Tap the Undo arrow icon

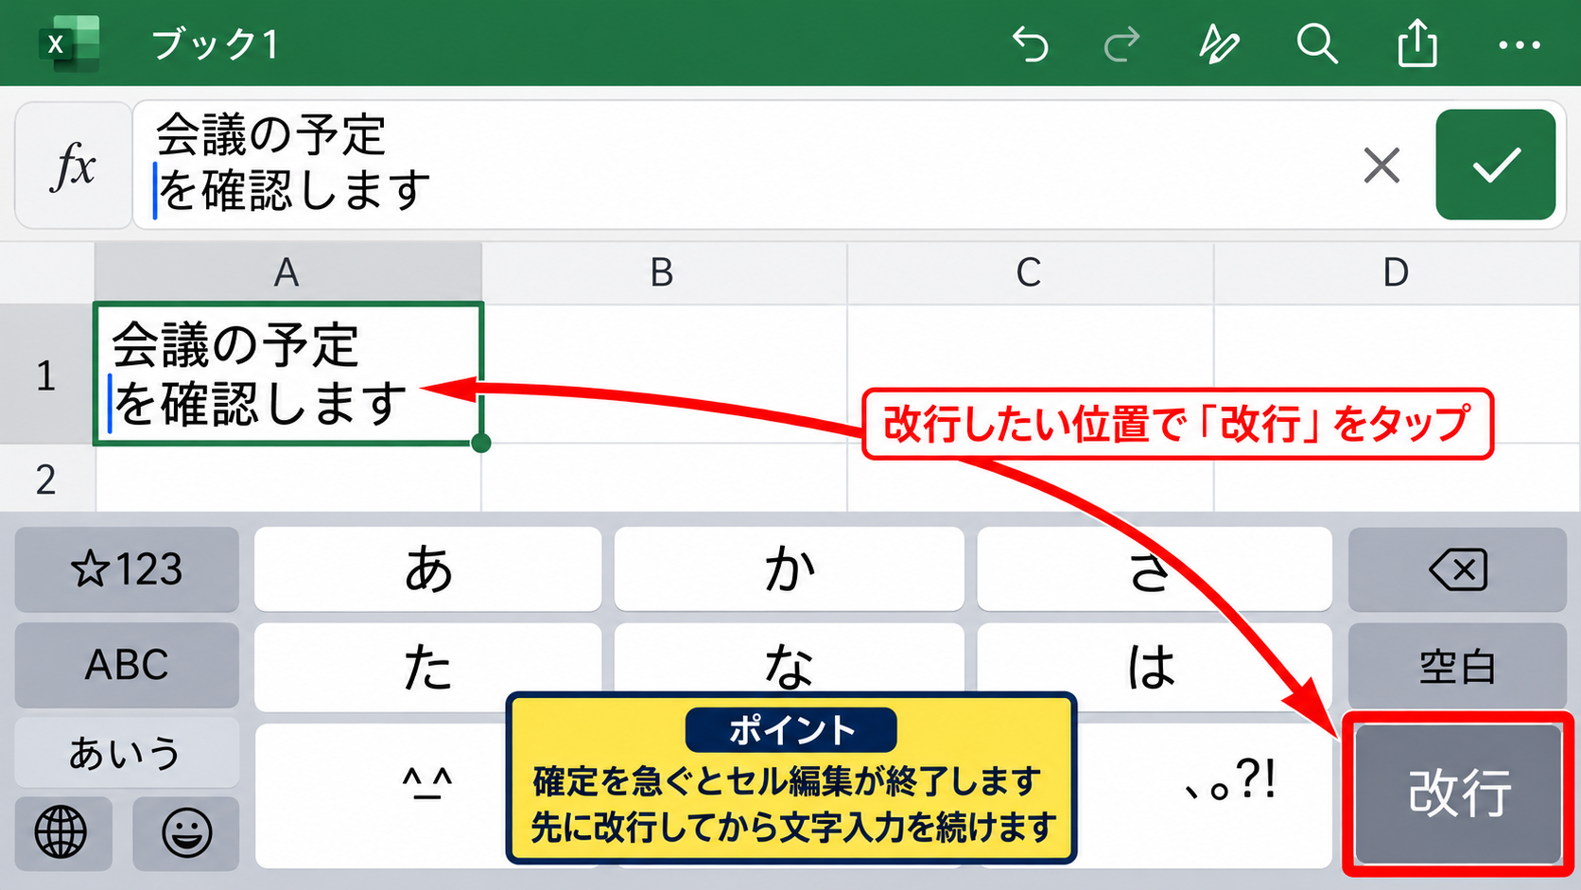click(1031, 44)
